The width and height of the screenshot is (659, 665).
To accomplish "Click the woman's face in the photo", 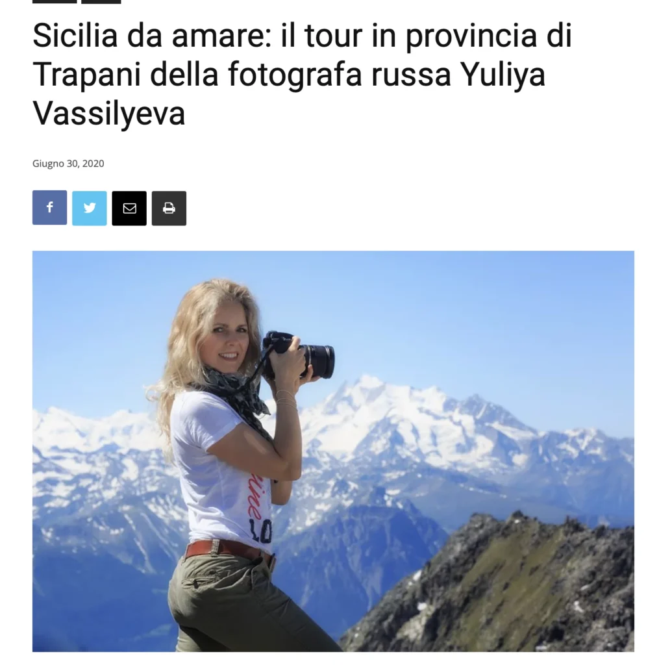I will pyautogui.click(x=232, y=339).
